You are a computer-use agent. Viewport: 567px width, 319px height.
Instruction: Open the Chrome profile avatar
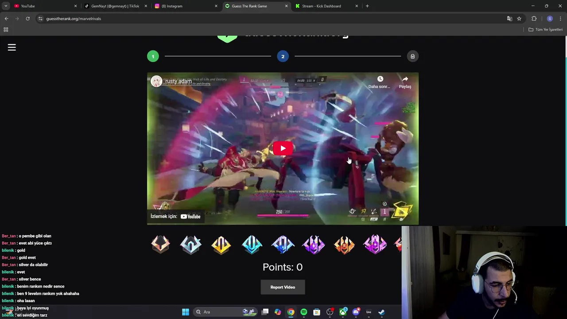[x=550, y=19]
